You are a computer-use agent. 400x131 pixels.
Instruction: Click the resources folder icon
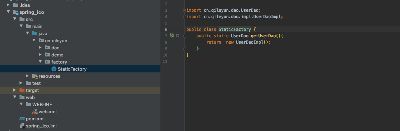(x=35, y=76)
